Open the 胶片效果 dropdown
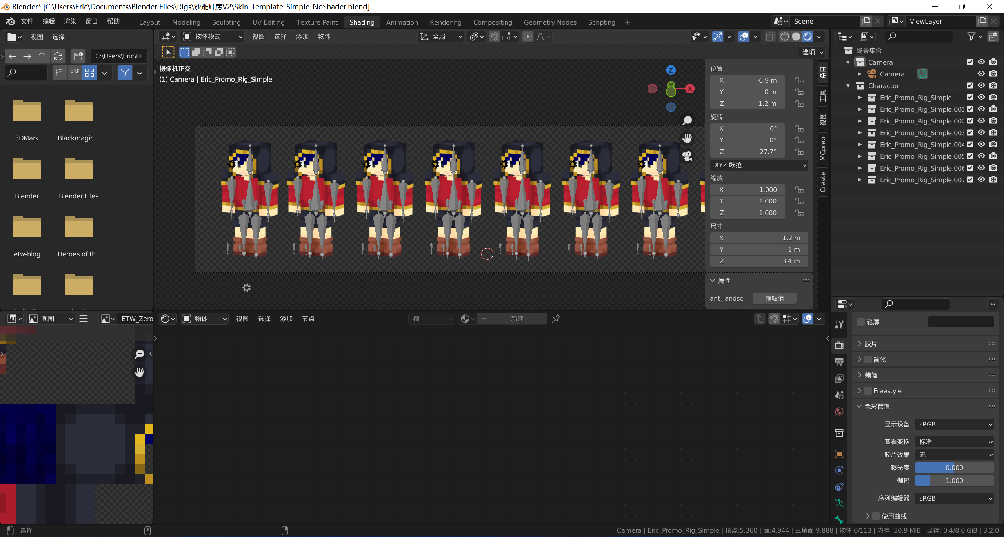 click(955, 455)
